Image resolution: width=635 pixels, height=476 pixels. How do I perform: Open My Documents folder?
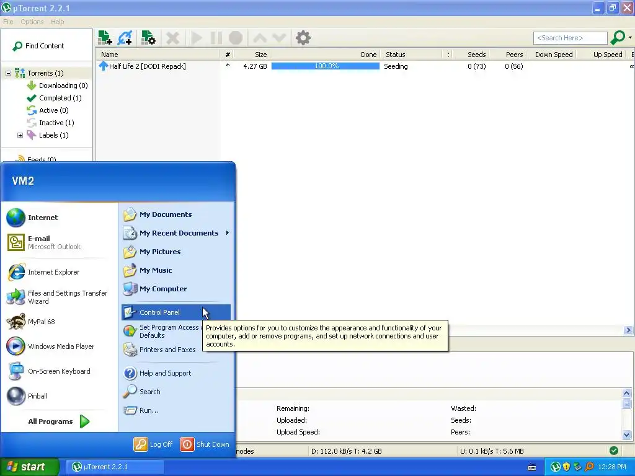[176, 214]
